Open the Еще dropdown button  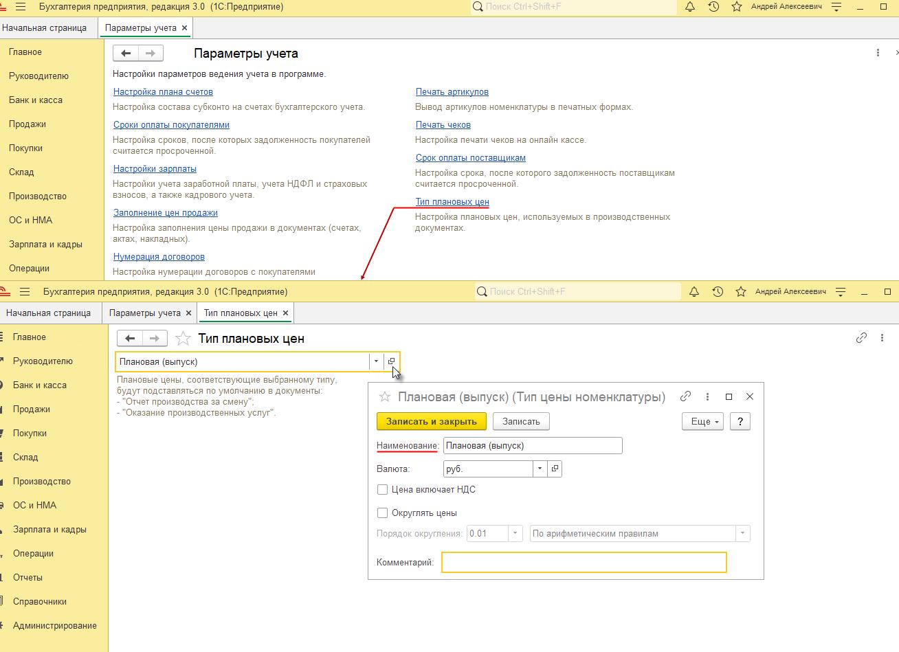703,421
